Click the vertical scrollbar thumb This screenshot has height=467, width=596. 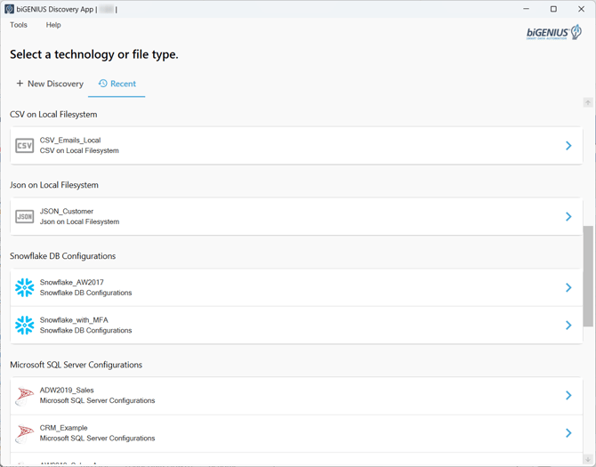[588, 277]
